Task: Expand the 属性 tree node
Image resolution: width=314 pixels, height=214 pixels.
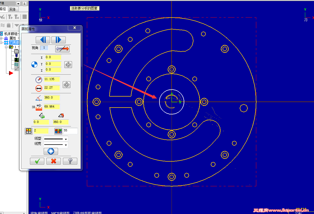Action: pos(1,38)
